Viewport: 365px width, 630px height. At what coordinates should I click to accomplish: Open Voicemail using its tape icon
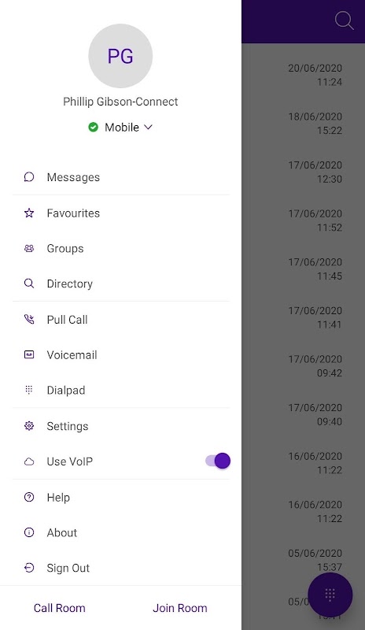click(29, 355)
